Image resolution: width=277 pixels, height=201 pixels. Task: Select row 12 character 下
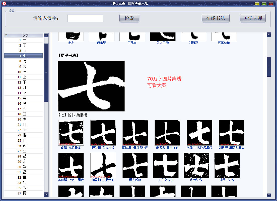pyautogui.click(x=24, y=82)
